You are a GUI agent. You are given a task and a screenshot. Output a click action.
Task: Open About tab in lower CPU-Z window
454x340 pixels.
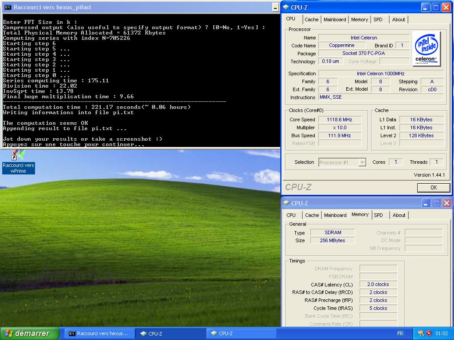coord(399,215)
